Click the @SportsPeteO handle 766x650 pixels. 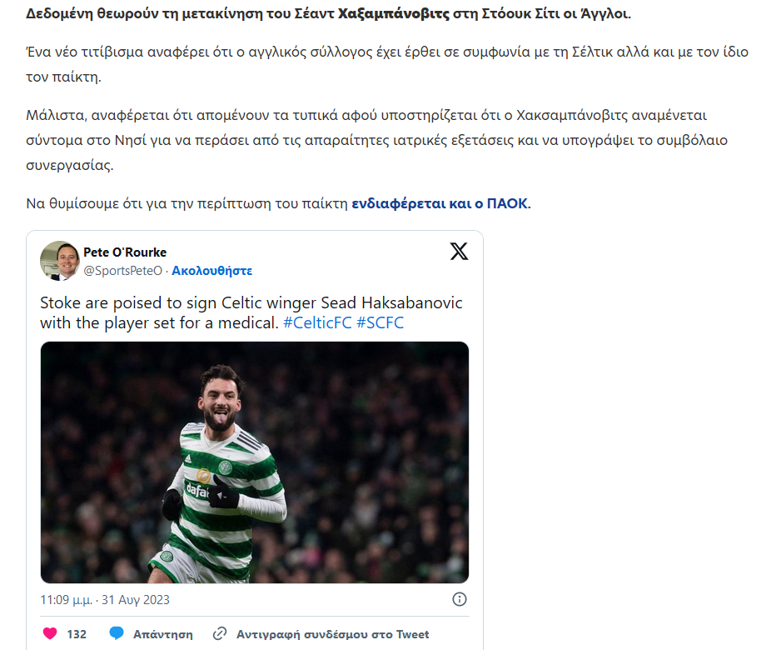coord(122,271)
